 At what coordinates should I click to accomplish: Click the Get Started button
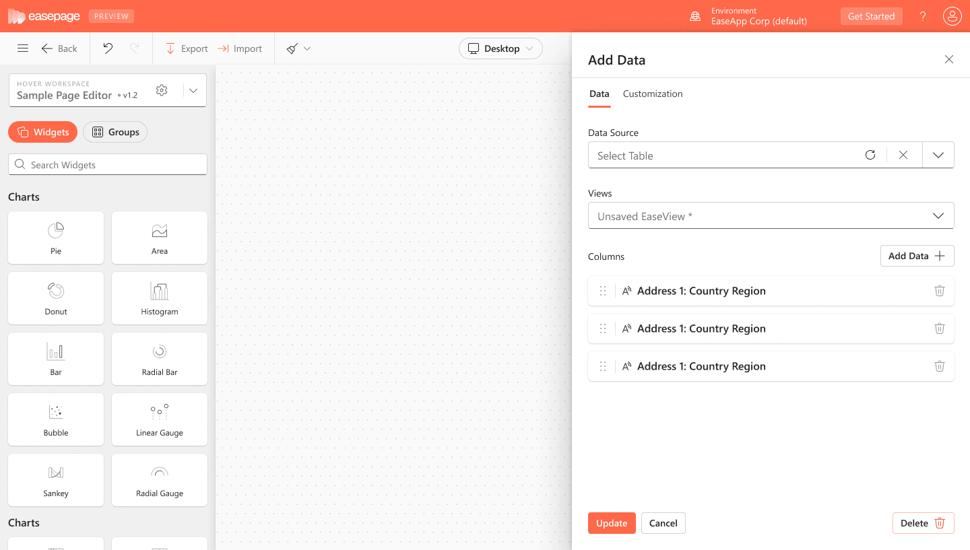(x=871, y=16)
